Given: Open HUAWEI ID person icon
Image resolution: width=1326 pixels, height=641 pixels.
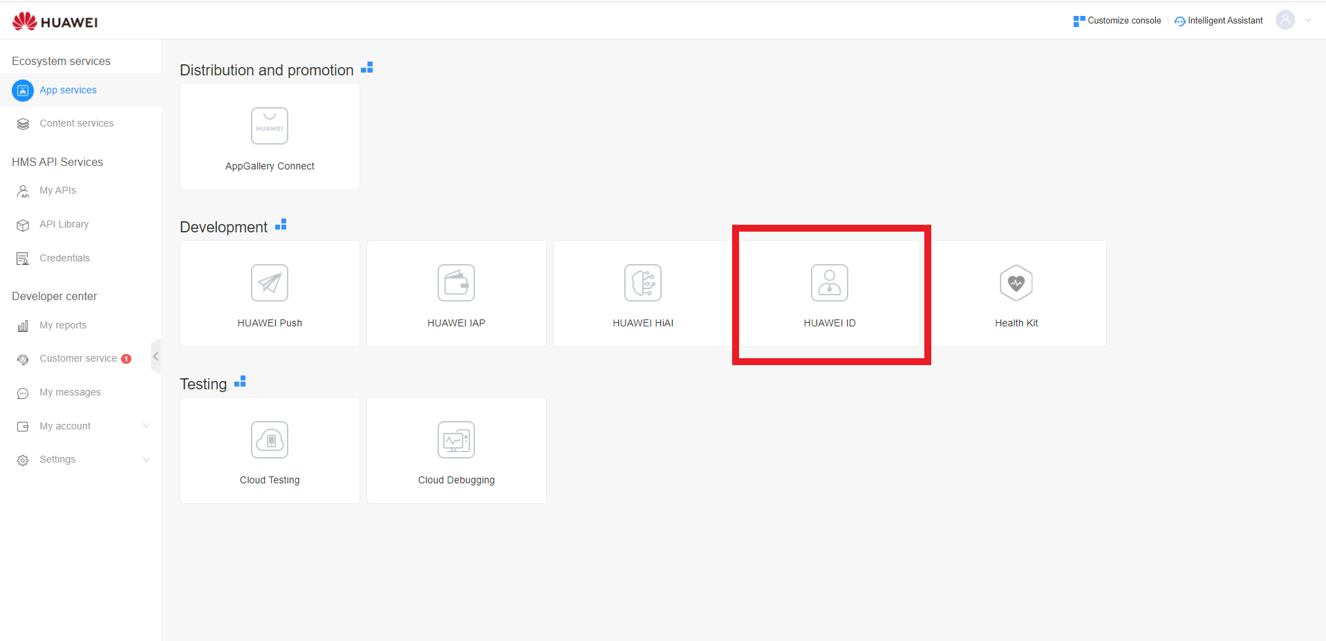Looking at the screenshot, I should (x=830, y=283).
